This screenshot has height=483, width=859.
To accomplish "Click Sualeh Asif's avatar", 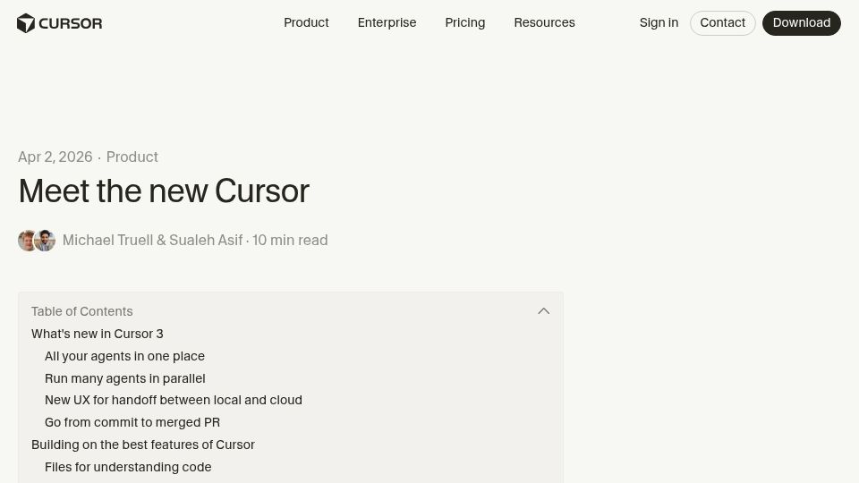I will 45,241.
